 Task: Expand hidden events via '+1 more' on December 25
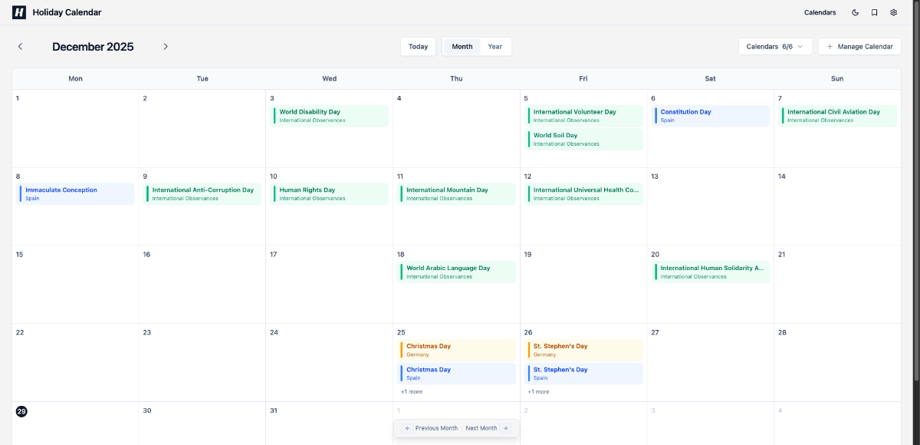410,391
